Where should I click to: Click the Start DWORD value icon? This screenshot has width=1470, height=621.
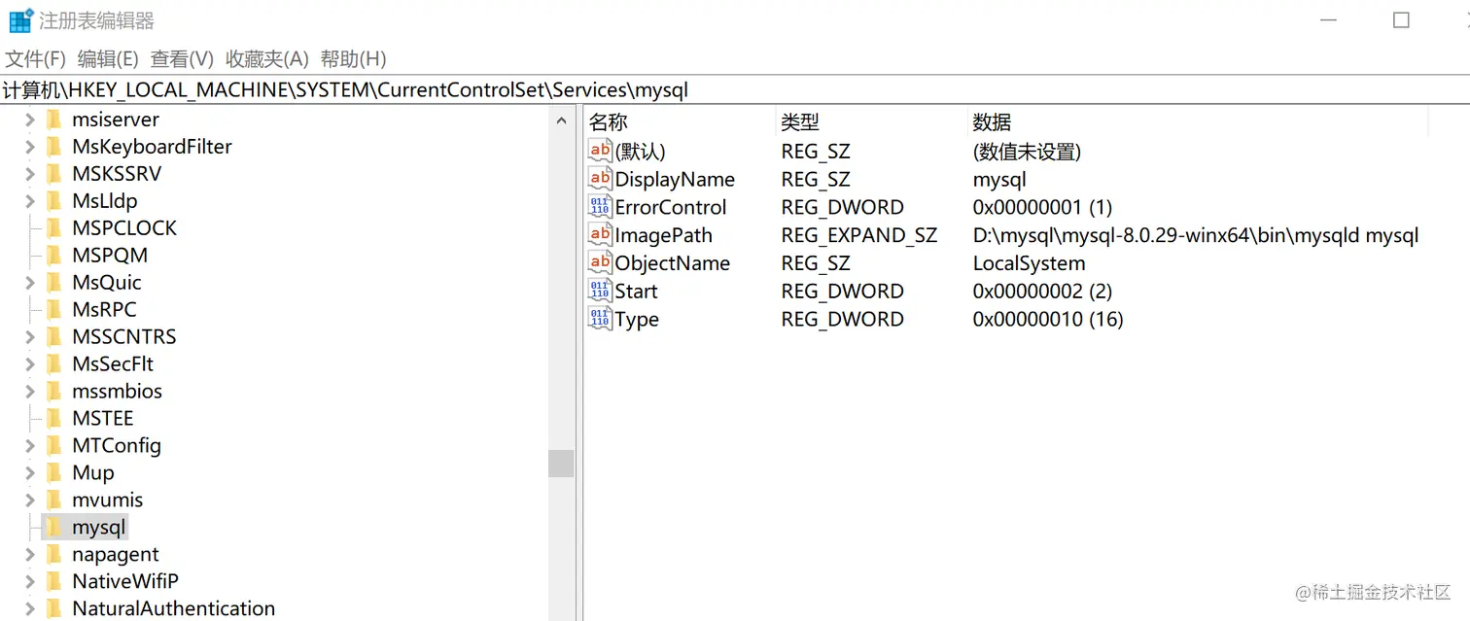600,291
